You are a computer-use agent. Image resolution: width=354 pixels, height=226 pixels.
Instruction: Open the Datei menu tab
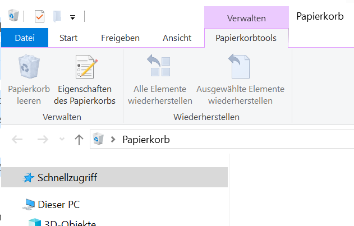(x=25, y=38)
